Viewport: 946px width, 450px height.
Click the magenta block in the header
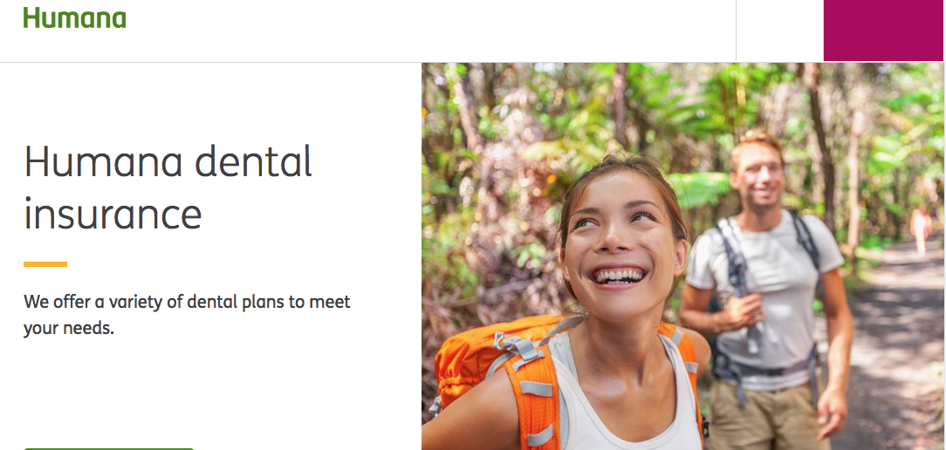(x=883, y=31)
